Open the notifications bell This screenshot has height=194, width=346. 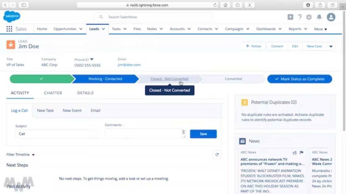tap(319, 17)
